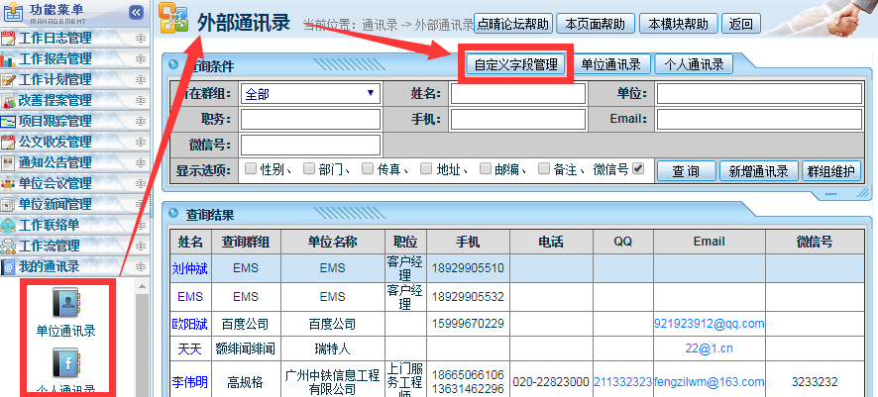Switch to the 个人通讯录 tab button

point(695,64)
